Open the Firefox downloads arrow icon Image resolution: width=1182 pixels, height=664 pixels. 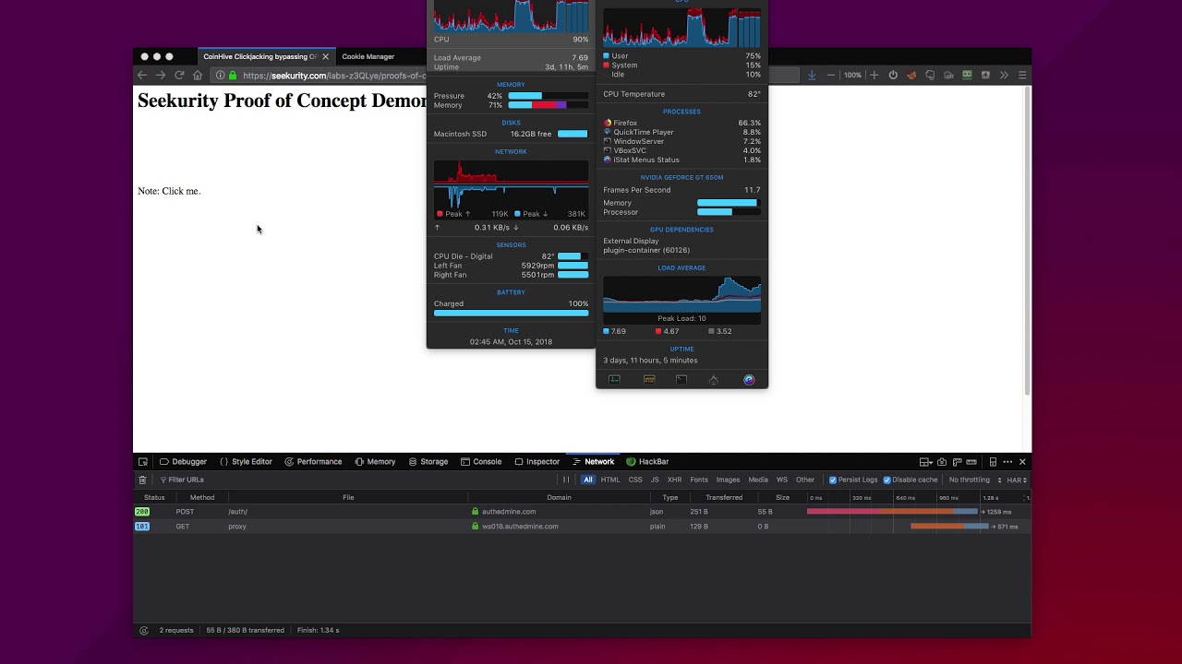click(x=812, y=75)
